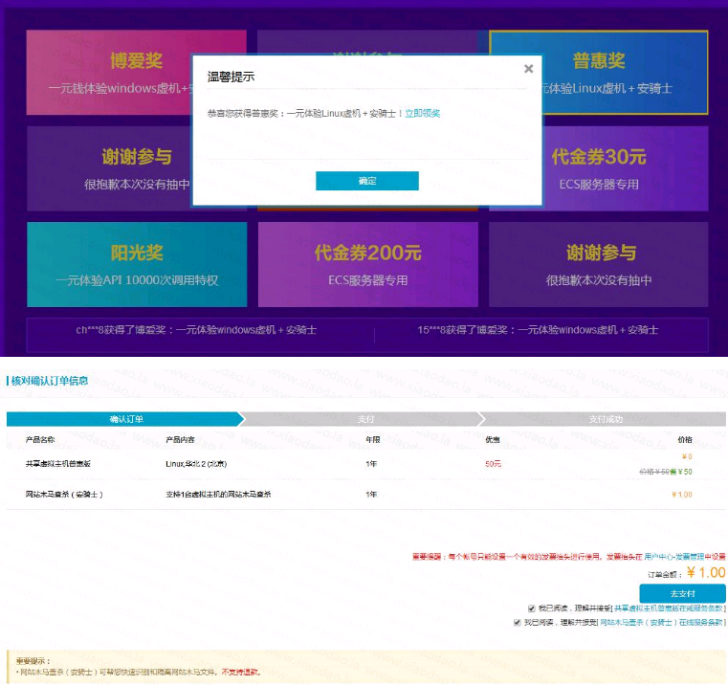
Task: Open 共享虚拟主机普惠版在线服务条款 link
Action: click(x=669, y=608)
